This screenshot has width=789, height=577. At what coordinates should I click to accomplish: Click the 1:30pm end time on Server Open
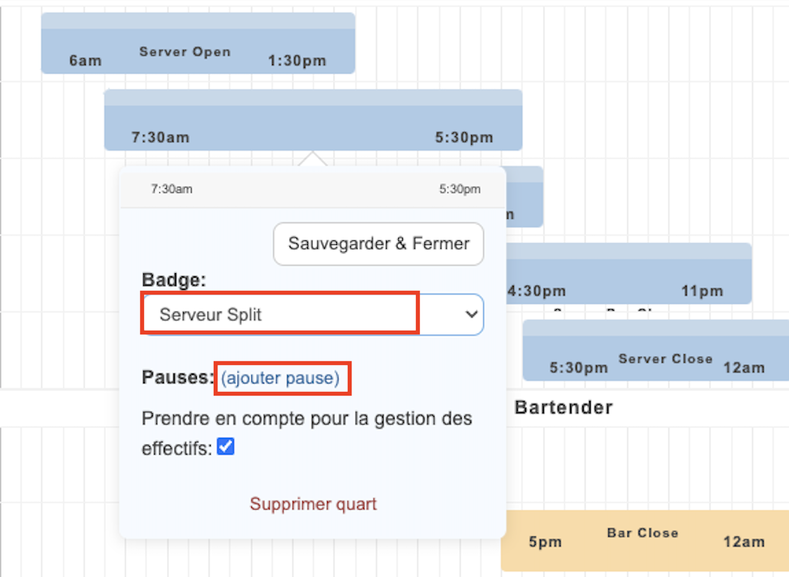pyautogui.click(x=297, y=60)
